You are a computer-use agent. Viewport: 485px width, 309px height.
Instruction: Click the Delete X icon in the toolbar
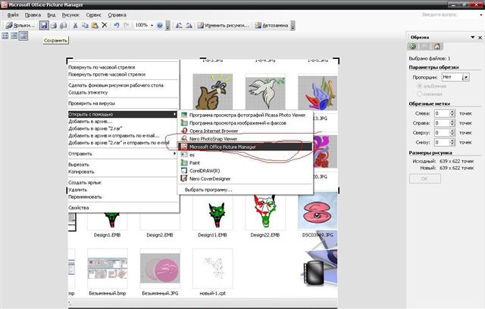(x=105, y=25)
